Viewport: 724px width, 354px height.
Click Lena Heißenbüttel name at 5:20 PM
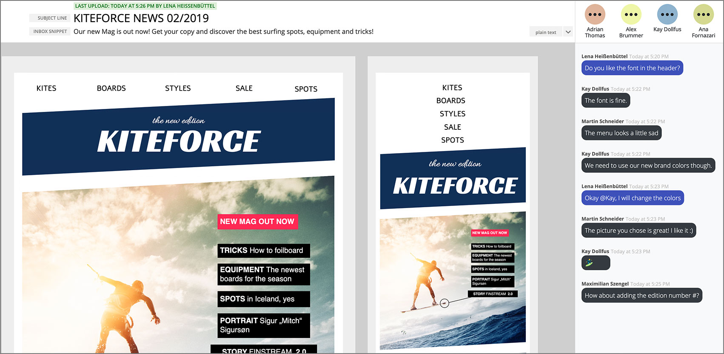[x=604, y=56]
